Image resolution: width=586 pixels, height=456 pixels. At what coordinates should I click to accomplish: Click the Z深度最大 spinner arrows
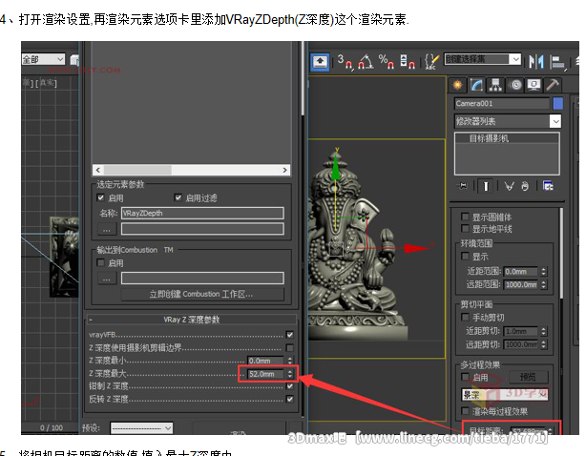[x=290, y=374]
